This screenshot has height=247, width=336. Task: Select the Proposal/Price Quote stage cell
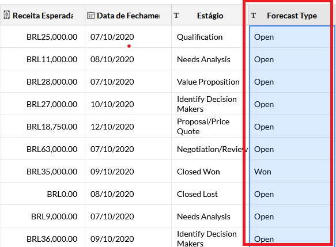click(x=210, y=127)
